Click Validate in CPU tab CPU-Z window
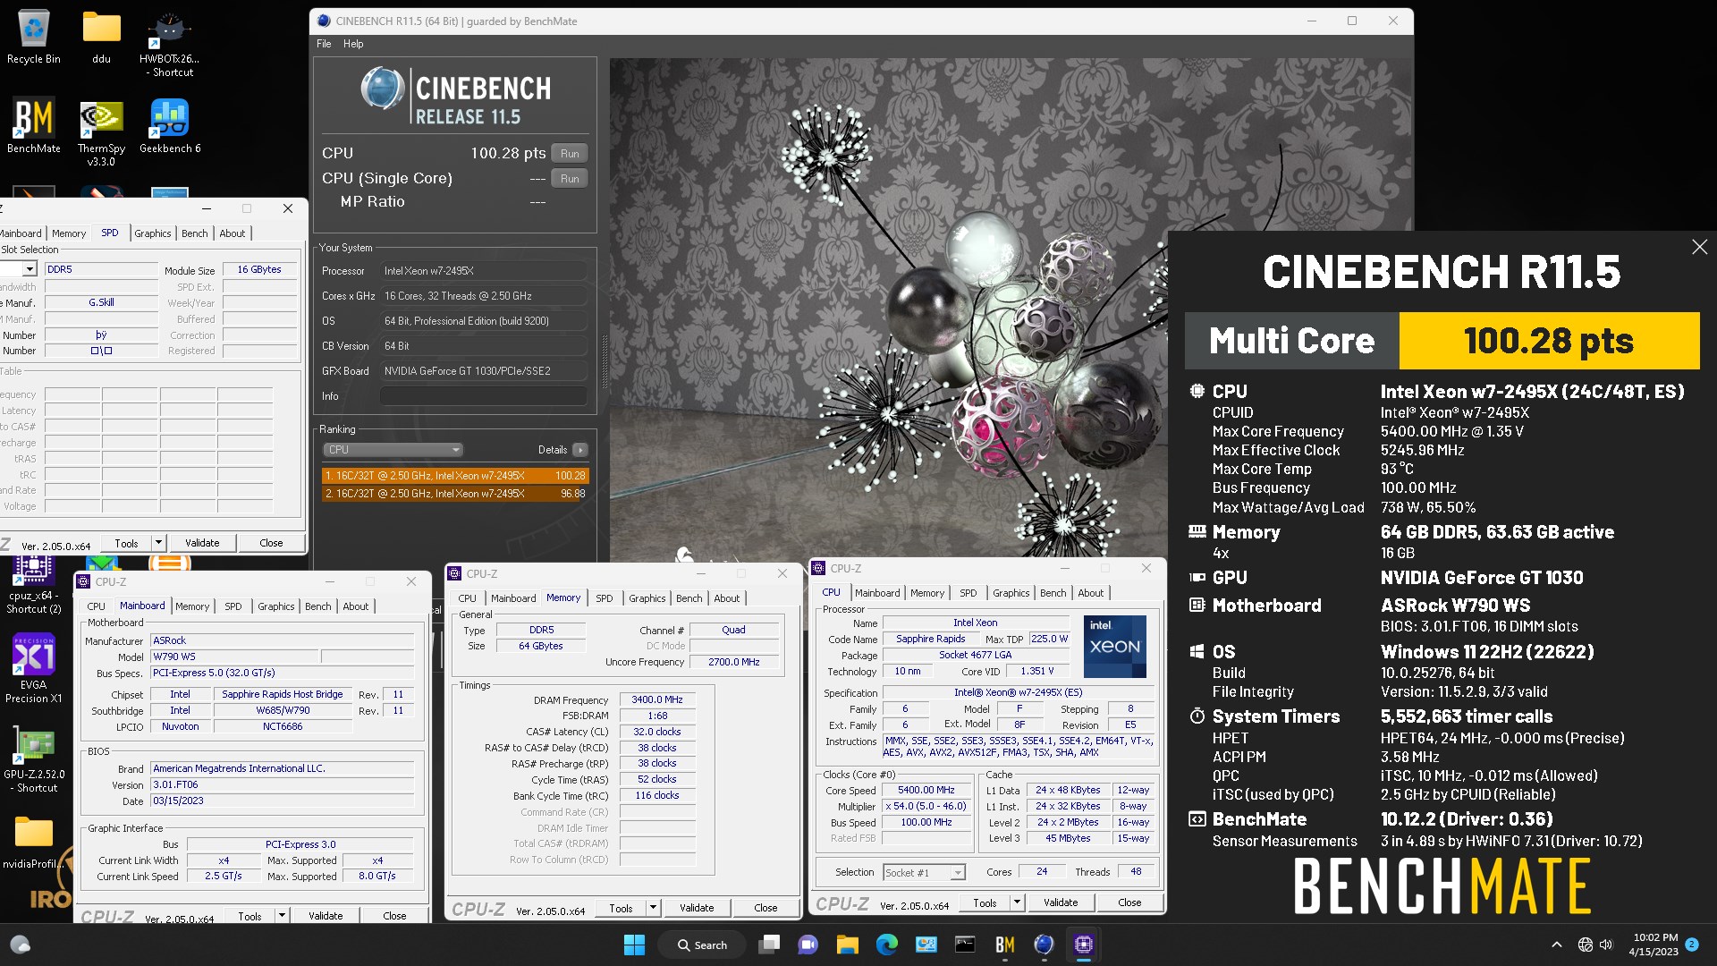 [1061, 902]
